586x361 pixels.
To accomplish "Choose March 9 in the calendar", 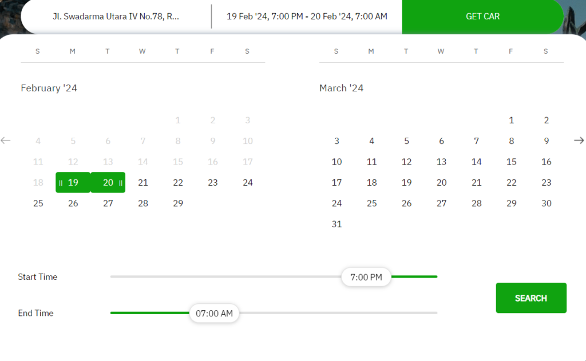I will pos(547,141).
